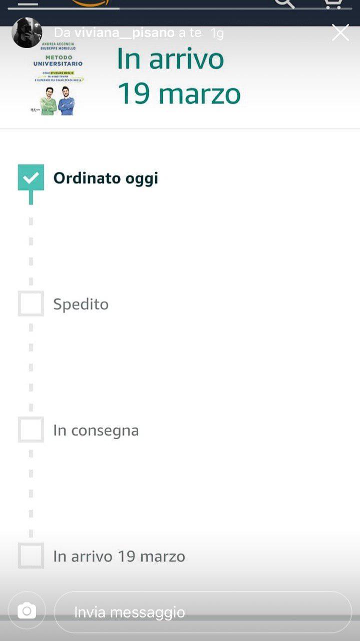
Task: Open the shopping cart icon
Action: click(332, 3)
